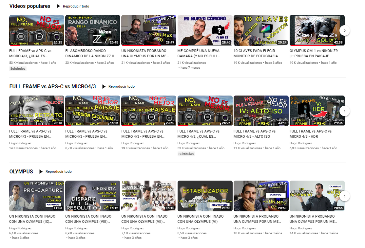Open the PRUEBA RETRATO 23:48 thumbnail
The image size is (365, 248).
(x=37, y=111)
